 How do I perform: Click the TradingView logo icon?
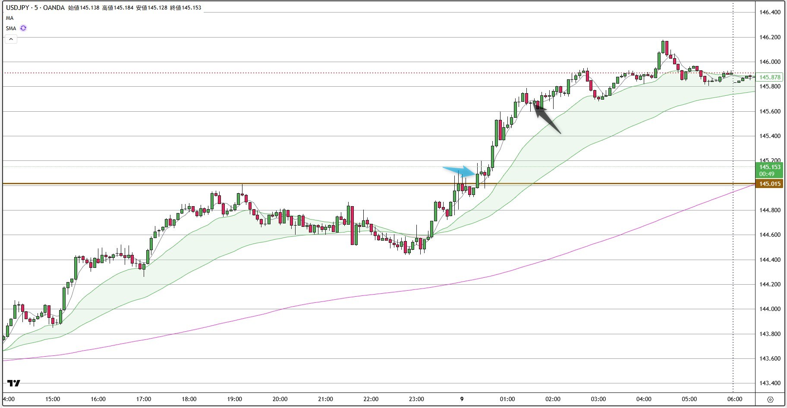click(14, 383)
